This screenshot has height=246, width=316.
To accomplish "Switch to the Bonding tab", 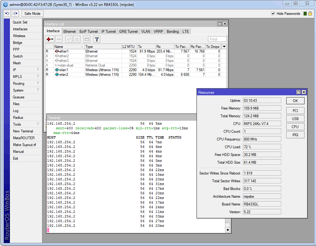I will (x=173, y=32).
